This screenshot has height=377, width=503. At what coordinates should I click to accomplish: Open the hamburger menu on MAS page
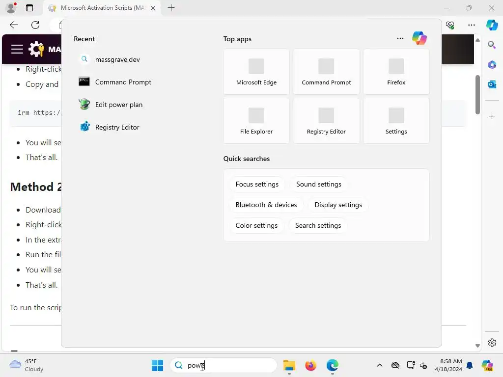[17, 50]
